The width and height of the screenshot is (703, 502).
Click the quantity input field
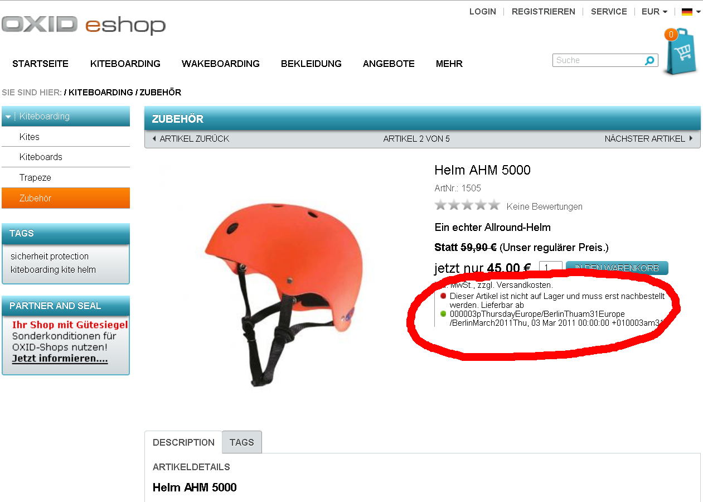click(x=551, y=268)
